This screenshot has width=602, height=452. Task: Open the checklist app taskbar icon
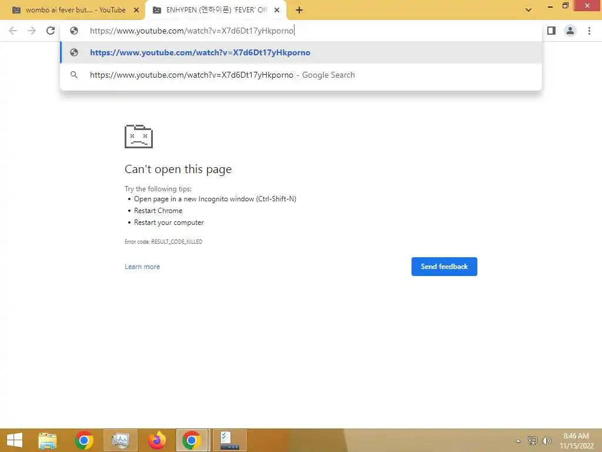pyautogui.click(x=230, y=440)
